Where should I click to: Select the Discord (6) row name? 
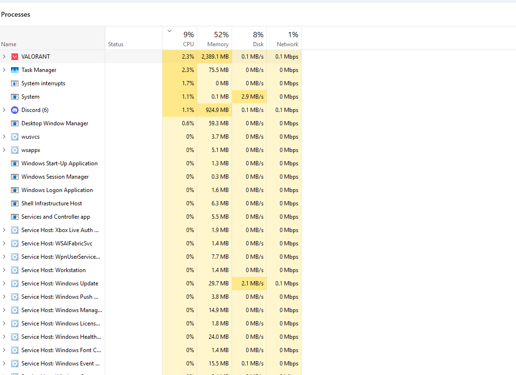35,110
